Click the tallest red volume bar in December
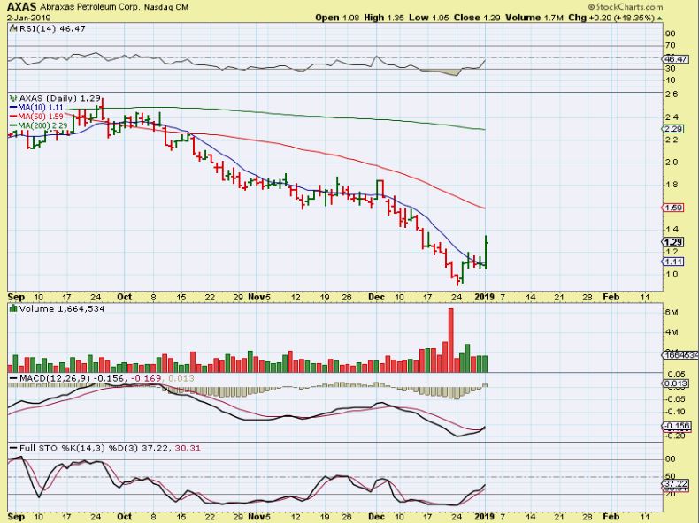This screenshot has width=699, height=523. 450,340
